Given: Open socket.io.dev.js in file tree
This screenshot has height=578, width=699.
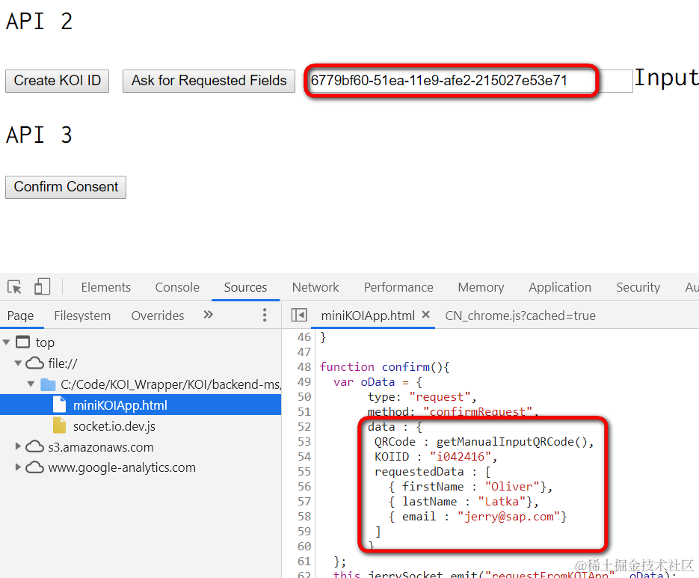Looking at the screenshot, I should click(114, 426).
